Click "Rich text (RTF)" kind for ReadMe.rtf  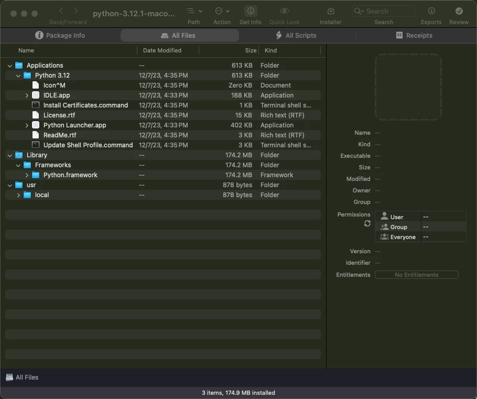tap(283, 135)
